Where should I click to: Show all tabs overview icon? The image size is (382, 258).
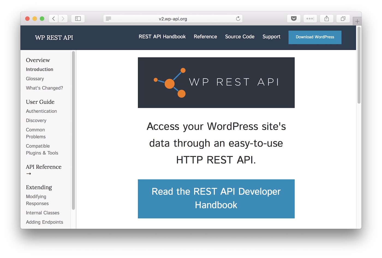tap(343, 19)
